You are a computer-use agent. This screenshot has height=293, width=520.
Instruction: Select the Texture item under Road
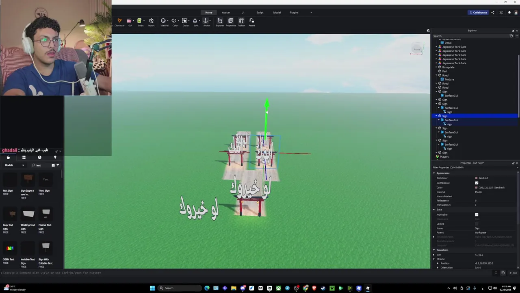[449, 79]
